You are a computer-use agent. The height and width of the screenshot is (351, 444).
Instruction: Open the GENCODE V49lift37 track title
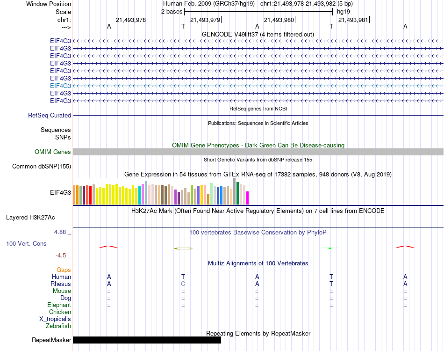coord(258,34)
